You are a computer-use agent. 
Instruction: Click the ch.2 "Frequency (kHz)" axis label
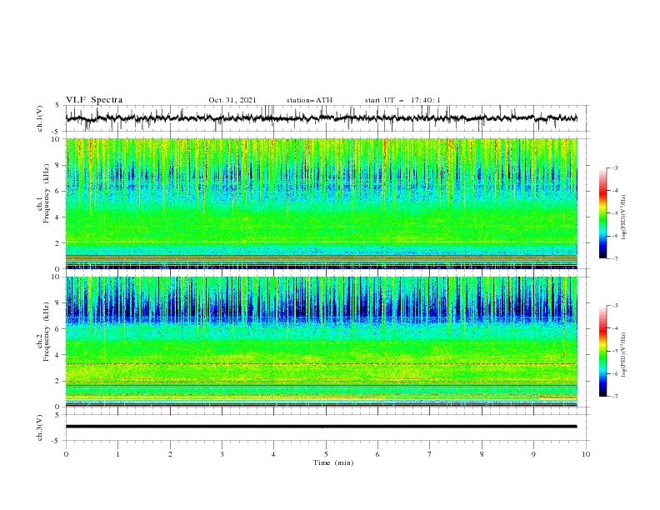click(47, 332)
